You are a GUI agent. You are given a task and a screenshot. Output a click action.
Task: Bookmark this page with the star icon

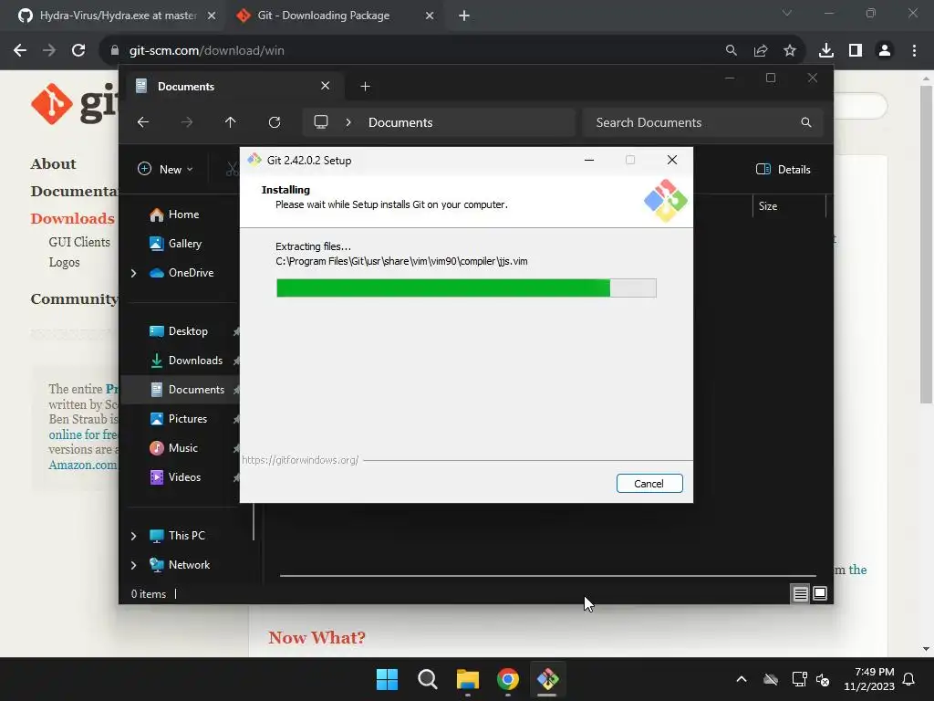(x=790, y=51)
